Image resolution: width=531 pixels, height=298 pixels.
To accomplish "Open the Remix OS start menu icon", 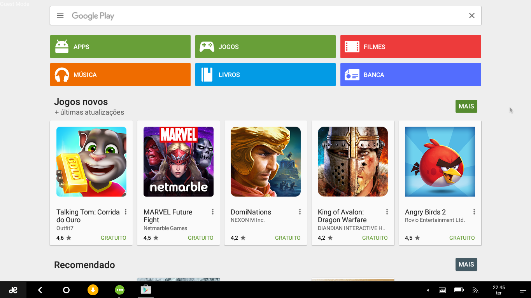I will 13,290.
